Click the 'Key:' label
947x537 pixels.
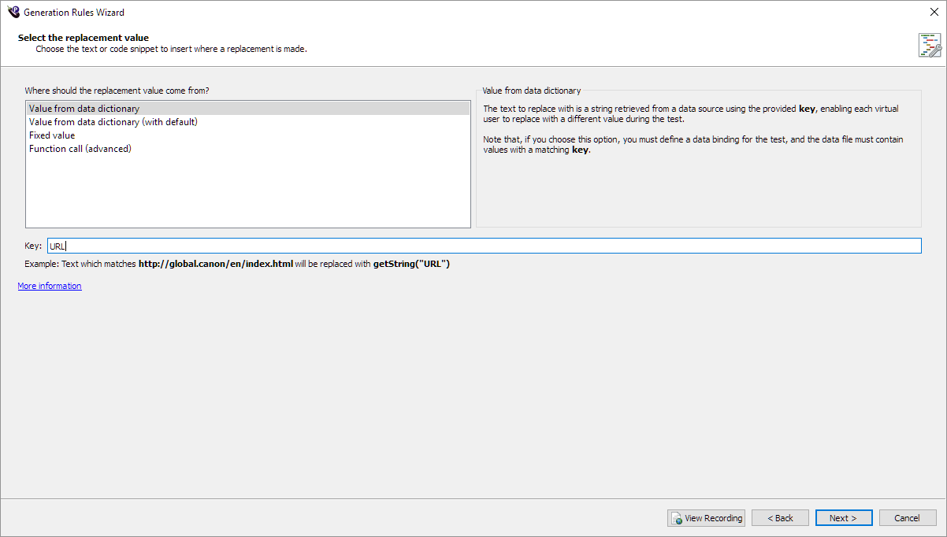pos(33,246)
